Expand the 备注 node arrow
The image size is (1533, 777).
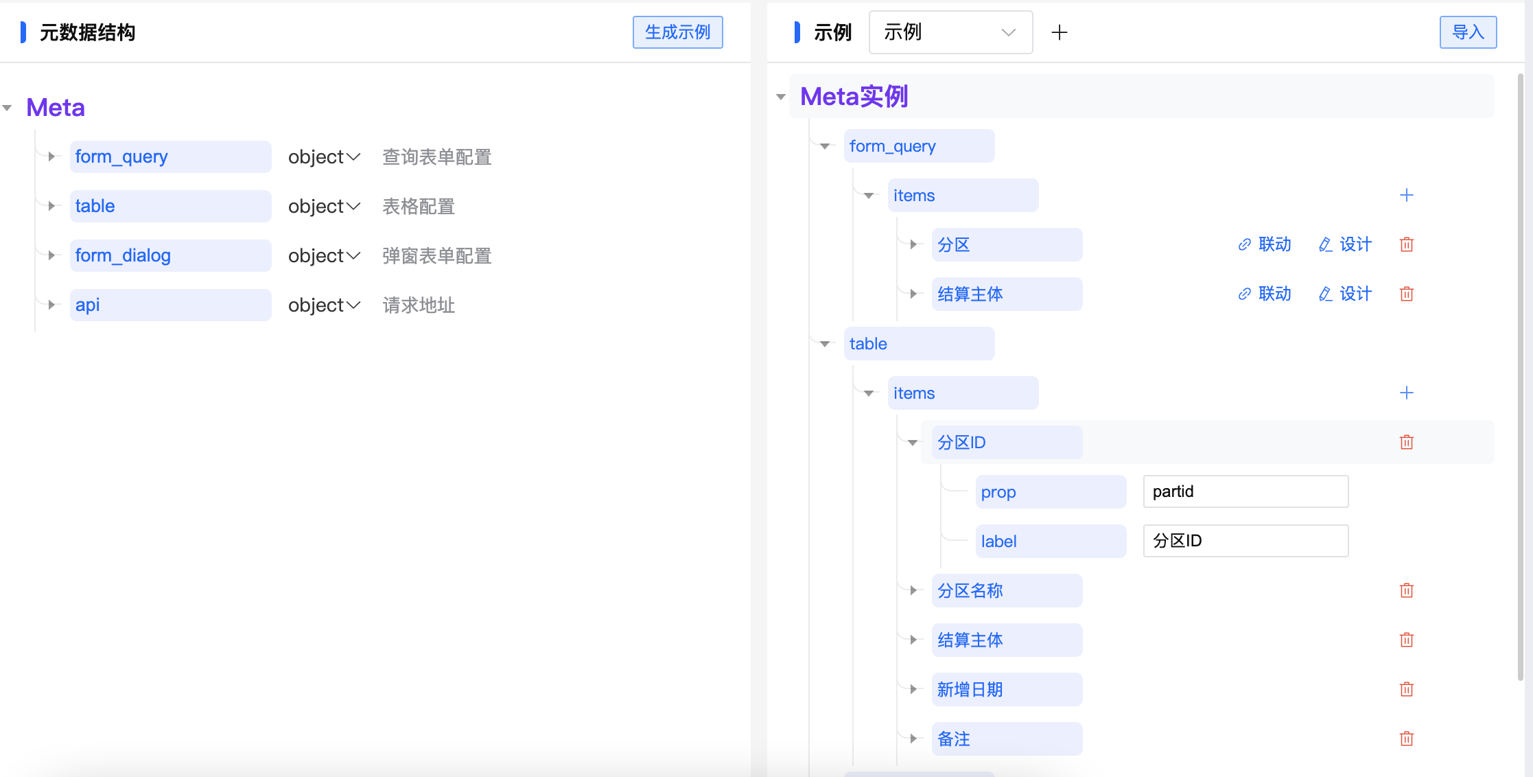[913, 739]
